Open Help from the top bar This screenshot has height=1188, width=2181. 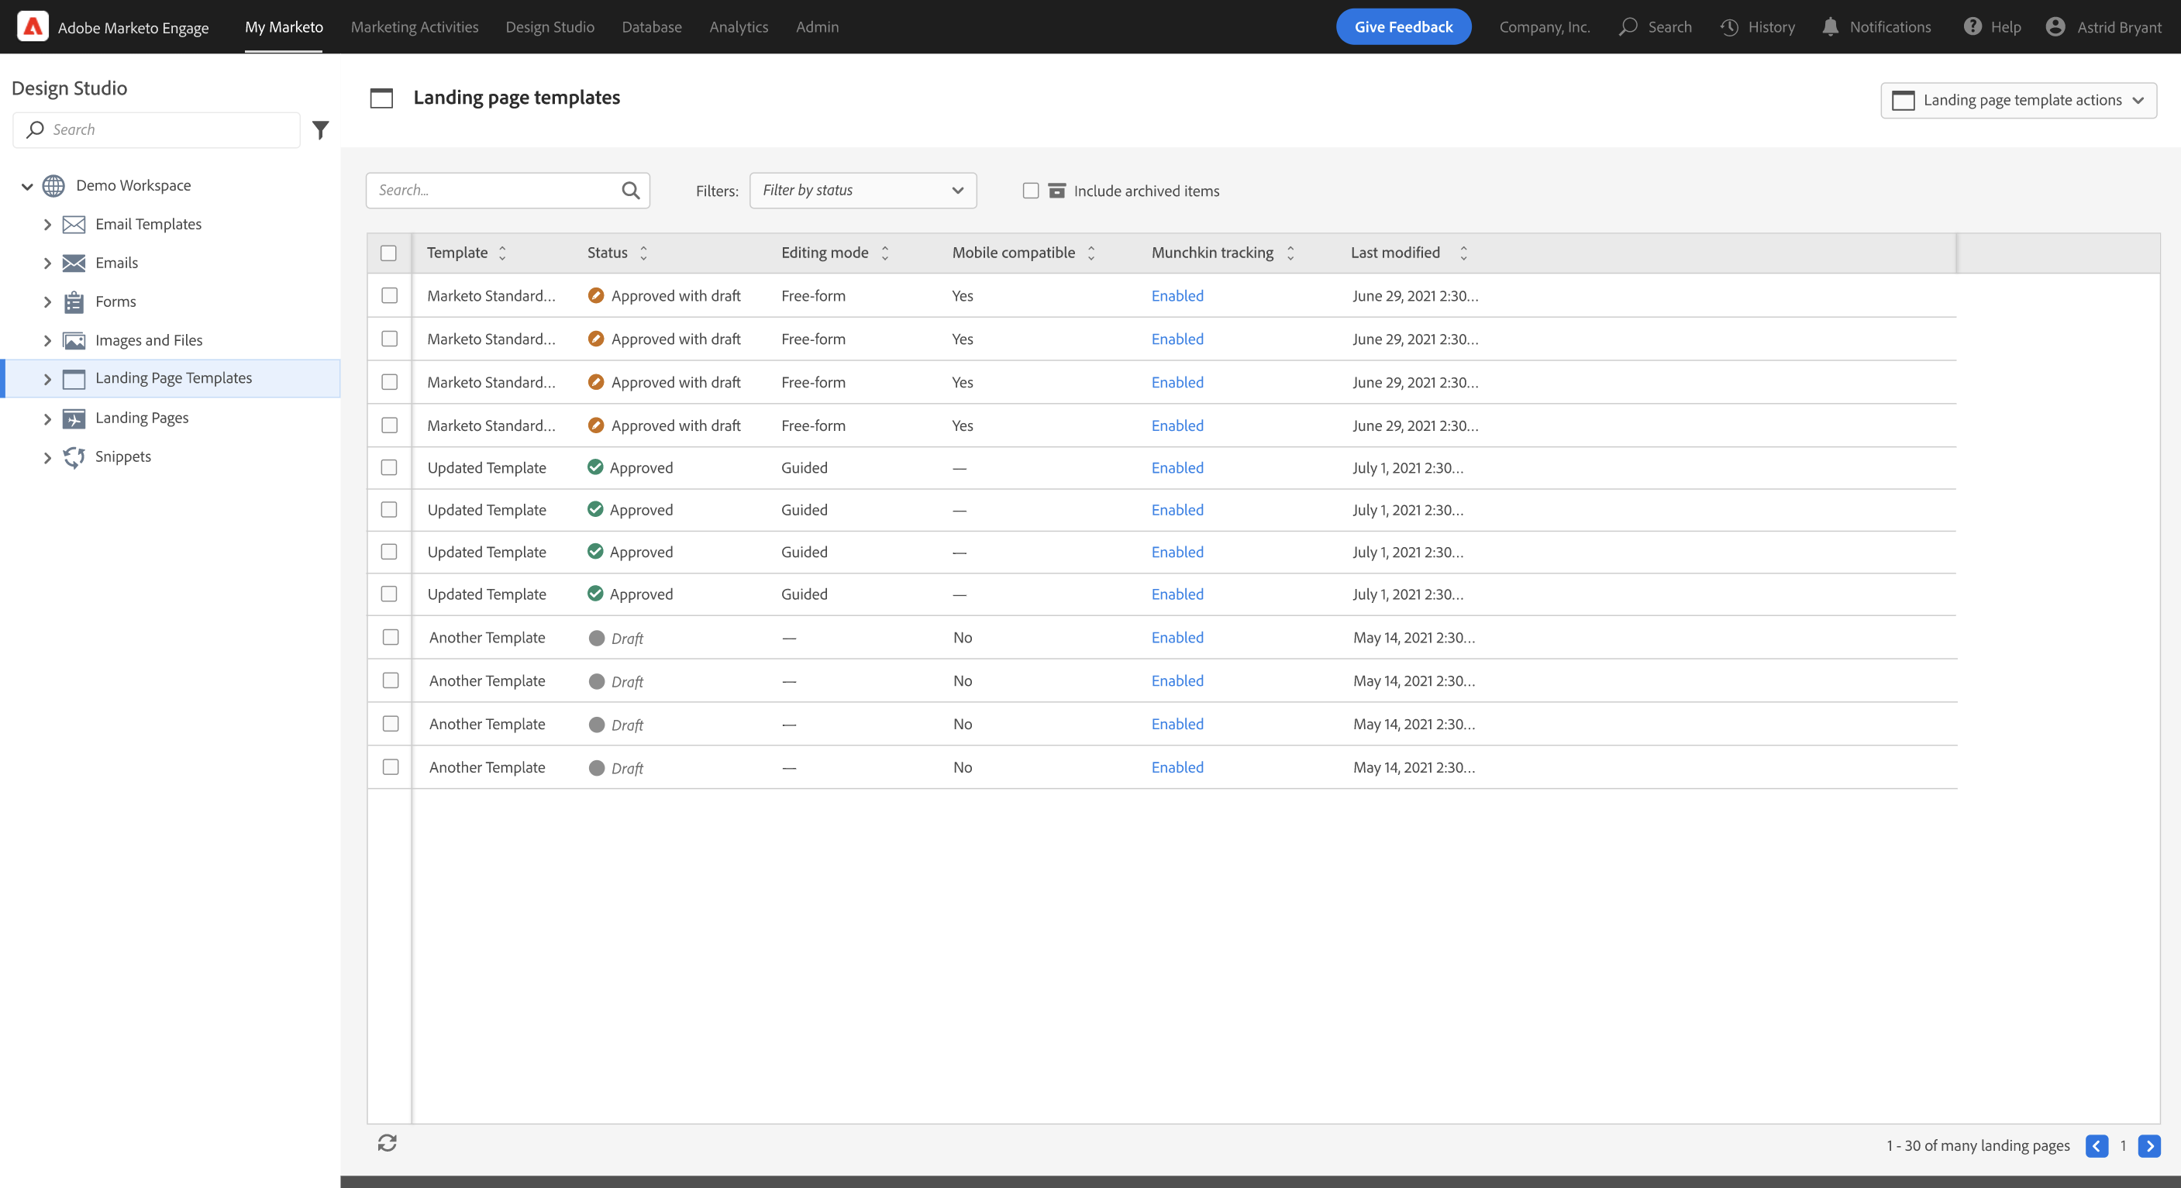(x=1973, y=26)
